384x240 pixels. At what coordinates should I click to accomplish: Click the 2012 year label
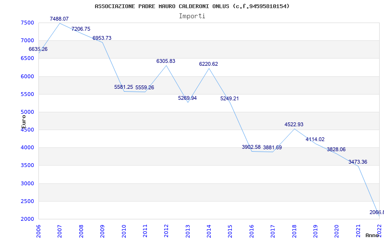166,231
